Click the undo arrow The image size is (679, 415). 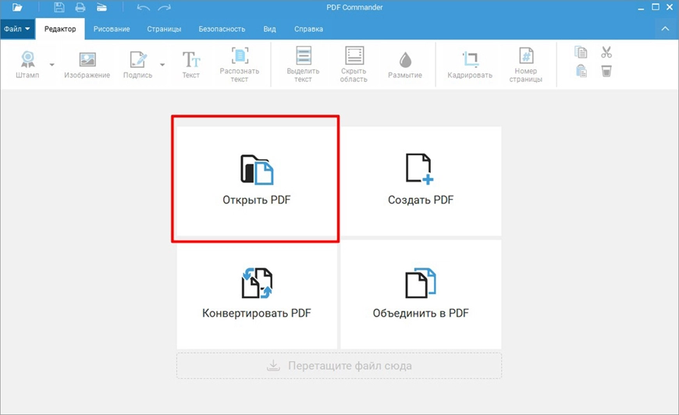[x=143, y=8]
